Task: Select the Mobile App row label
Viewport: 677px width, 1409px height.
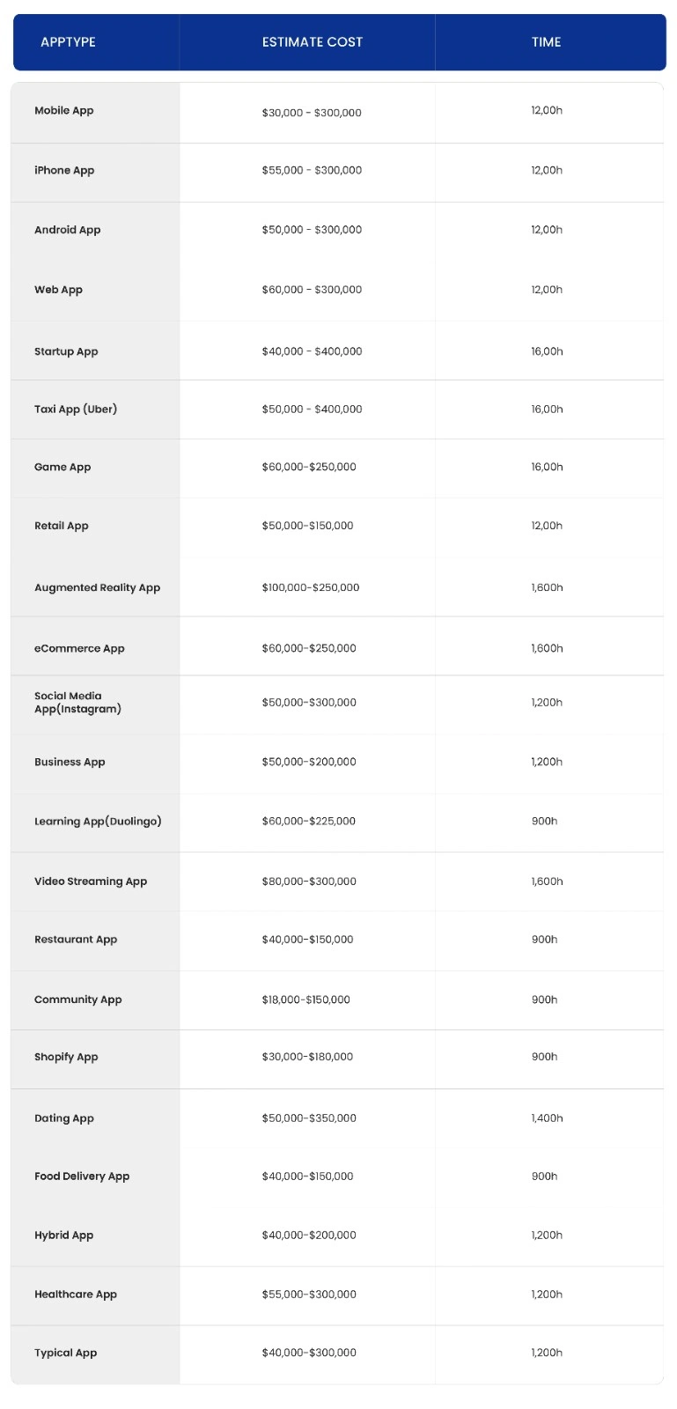Action: coord(64,111)
